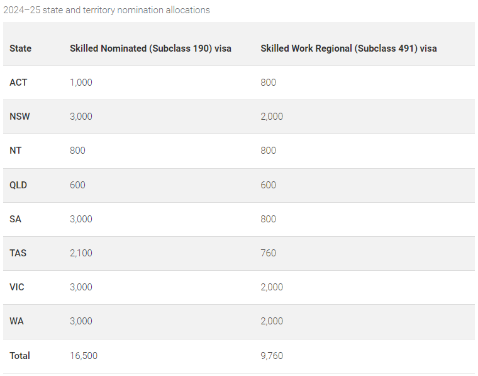Image resolution: width=478 pixels, height=376 pixels.
Task: Click the Skilled Nominated (Subclass 190) visa header
Action: [x=150, y=48]
